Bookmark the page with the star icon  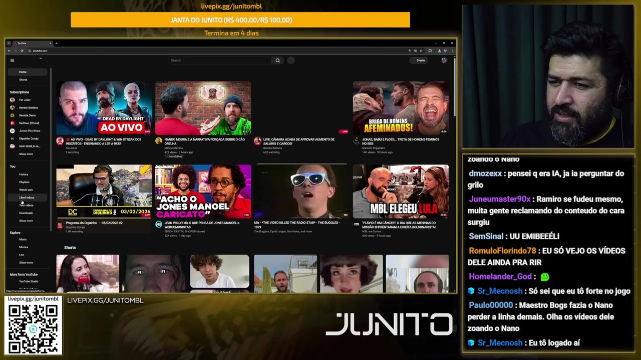[x=421, y=50]
